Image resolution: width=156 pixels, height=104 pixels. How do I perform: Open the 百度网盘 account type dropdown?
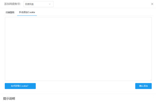tap(38, 4)
